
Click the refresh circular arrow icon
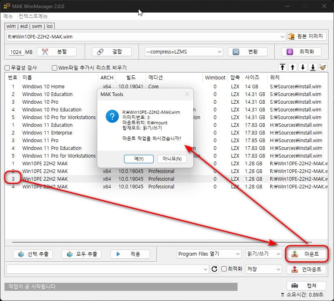pos(214,269)
